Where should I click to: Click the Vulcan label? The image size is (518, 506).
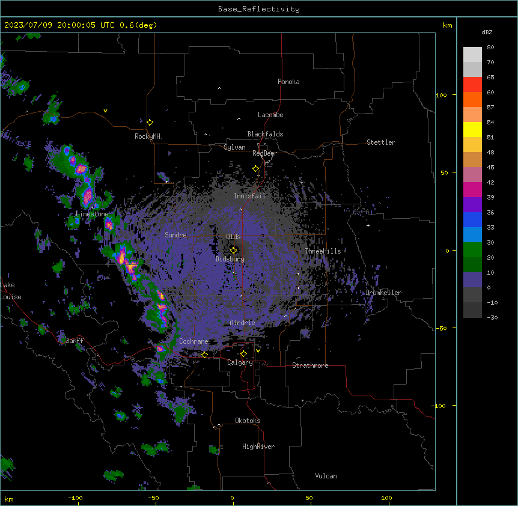(x=326, y=476)
